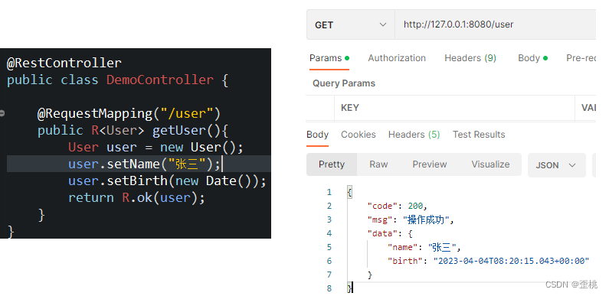Click the Query Params label
Viewport: 609px width, 296px height.
tap(344, 83)
